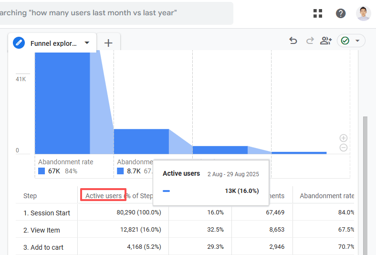
Task: Add a new exploration tab
Action: [108, 43]
